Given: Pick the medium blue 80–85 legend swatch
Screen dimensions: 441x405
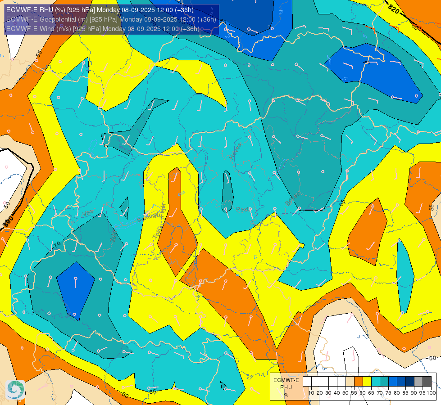Looking at the screenshot, I should pos(401,382).
